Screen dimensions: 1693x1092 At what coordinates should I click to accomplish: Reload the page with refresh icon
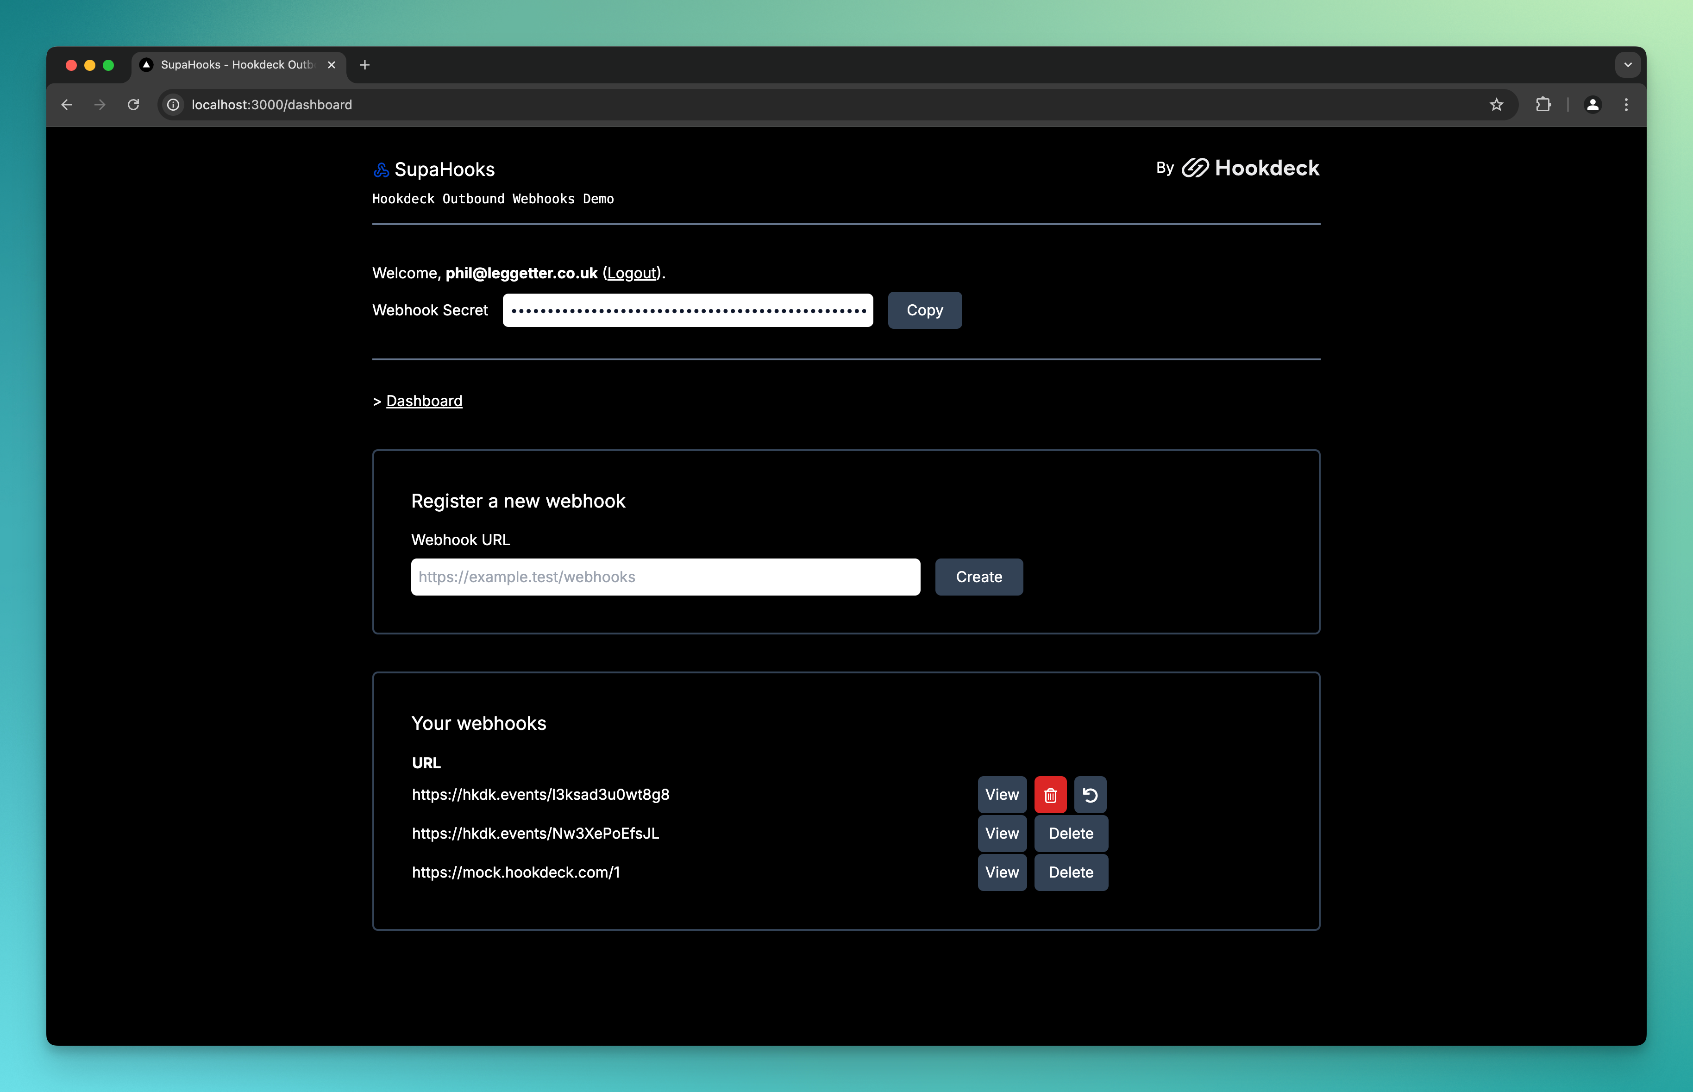click(x=133, y=105)
